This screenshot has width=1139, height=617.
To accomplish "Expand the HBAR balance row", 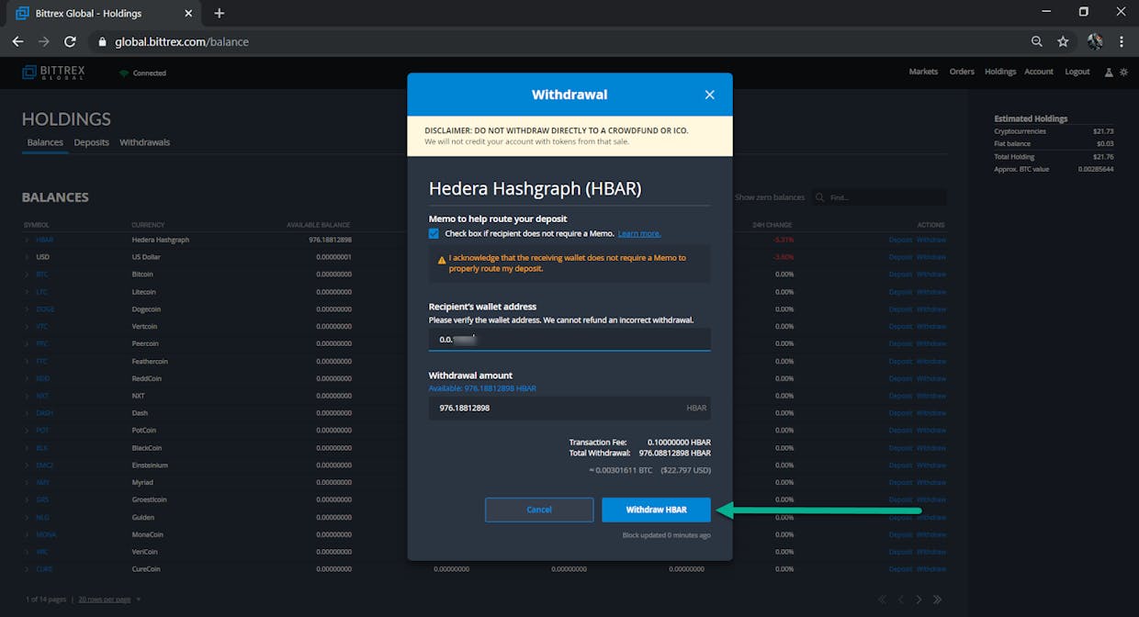I will pyautogui.click(x=27, y=240).
